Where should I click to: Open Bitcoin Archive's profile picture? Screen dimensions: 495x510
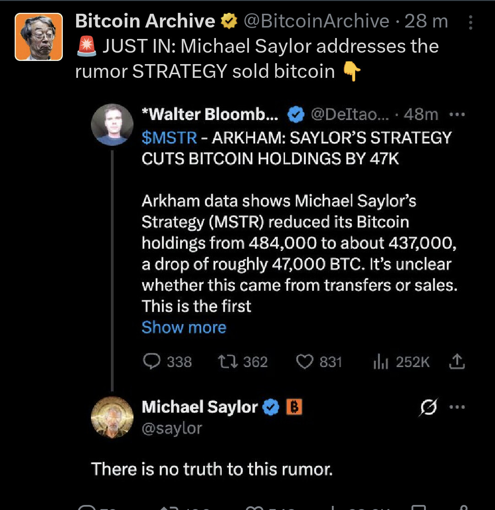point(39,37)
